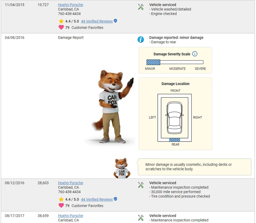The height and width of the screenshot is (223, 256).
Task: Click the mileage value 19,727
Action: [43, 5]
